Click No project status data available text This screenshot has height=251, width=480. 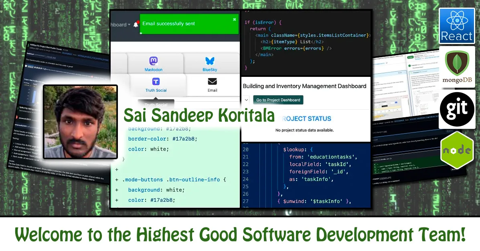pos(305,130)
